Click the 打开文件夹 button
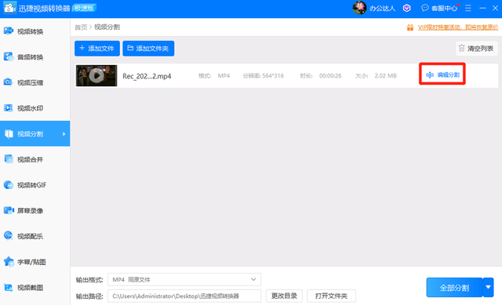 pyautogui.click(x=331, y=296)
